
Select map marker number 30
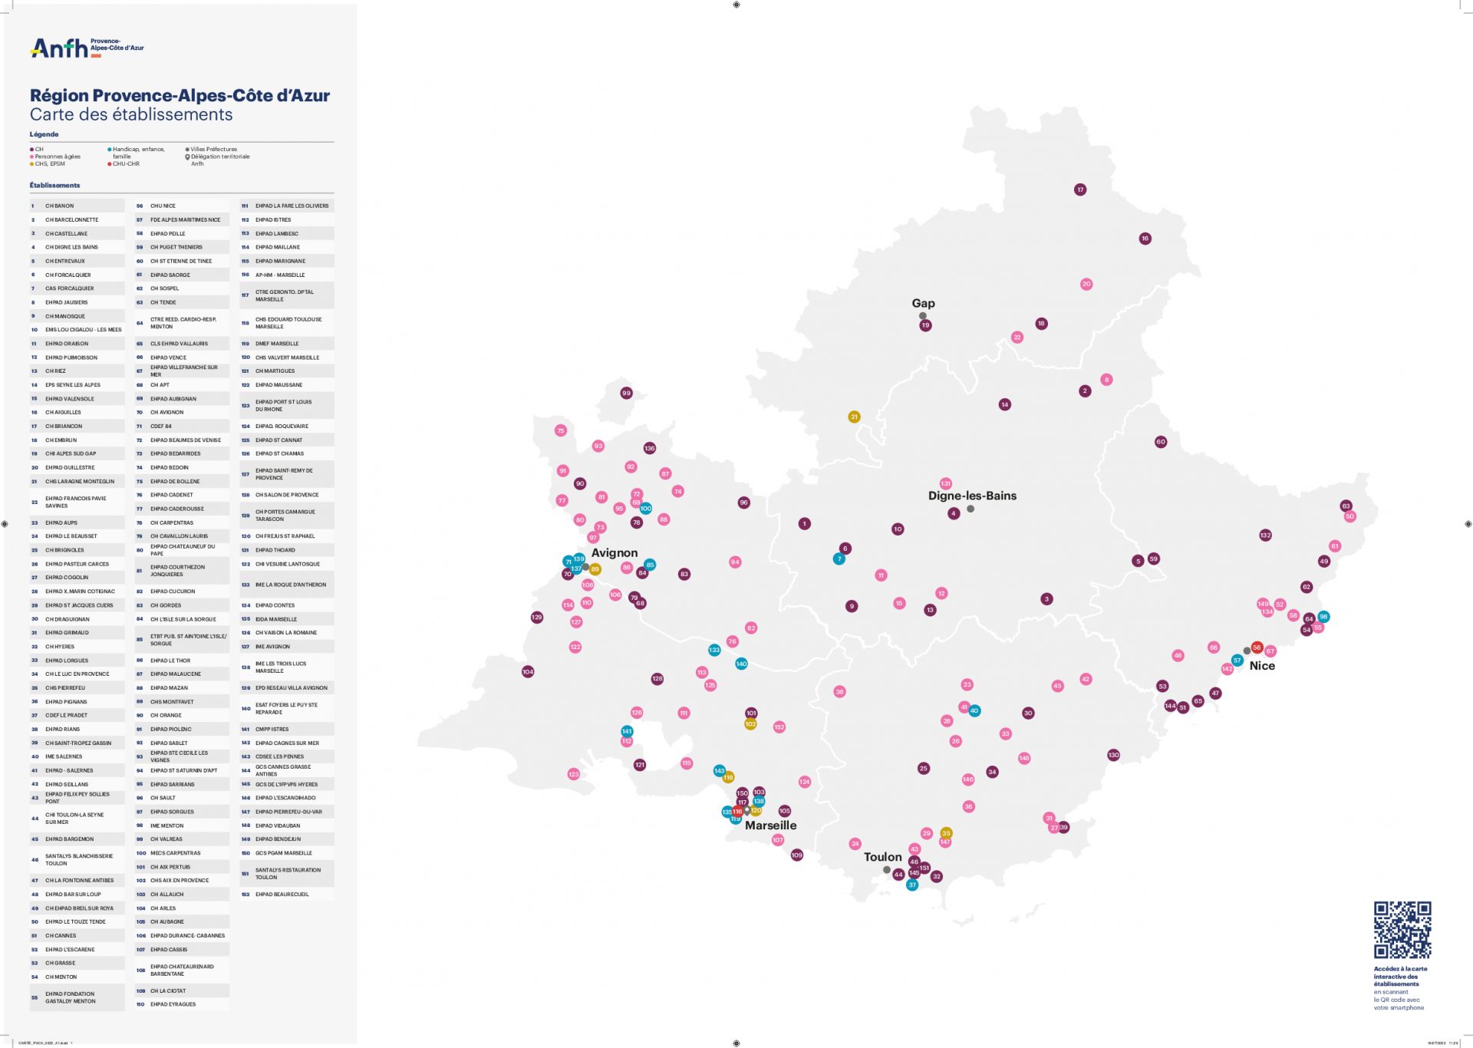[1028, 713]
